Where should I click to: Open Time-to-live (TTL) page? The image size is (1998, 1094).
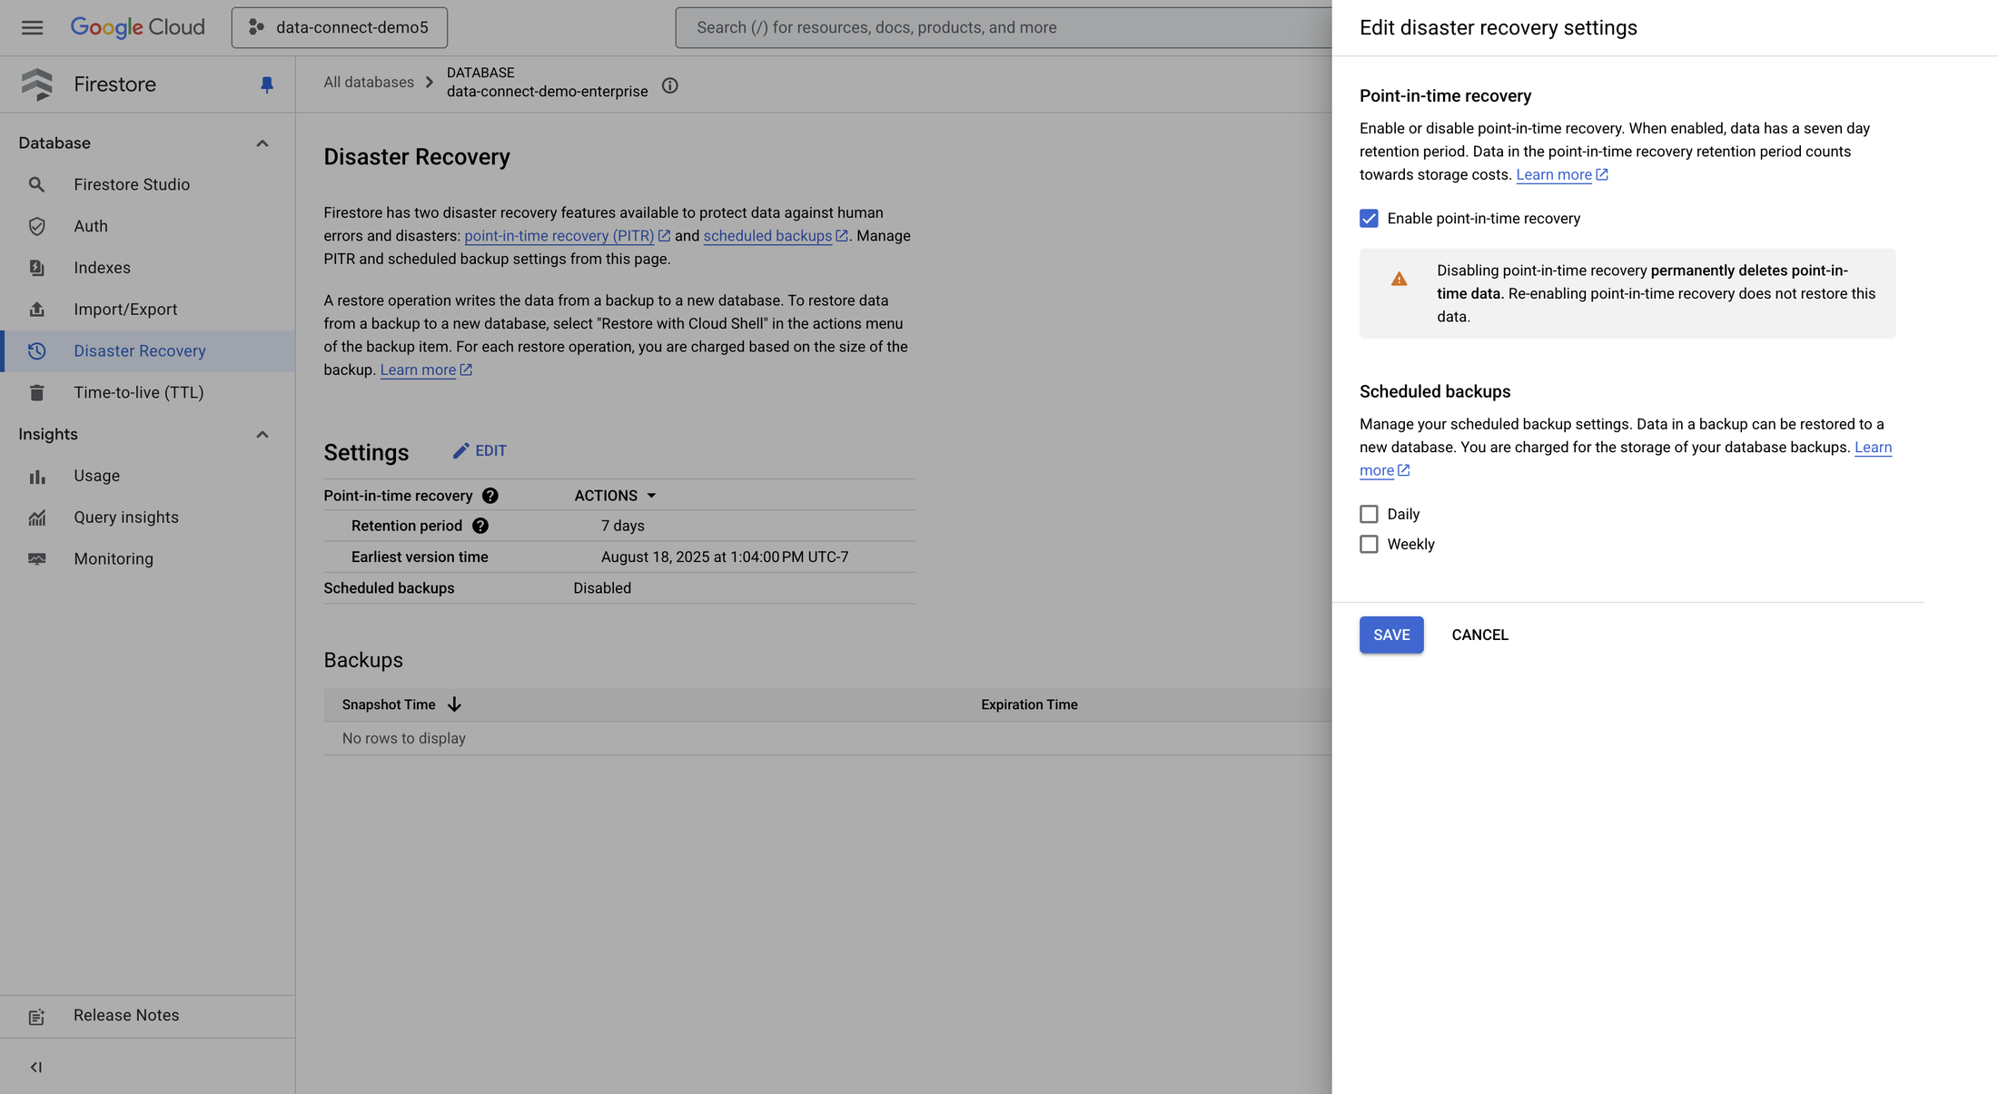coord(139,392)
